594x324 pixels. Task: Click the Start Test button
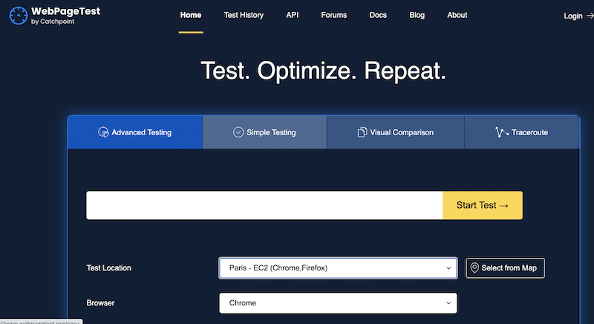483,205
